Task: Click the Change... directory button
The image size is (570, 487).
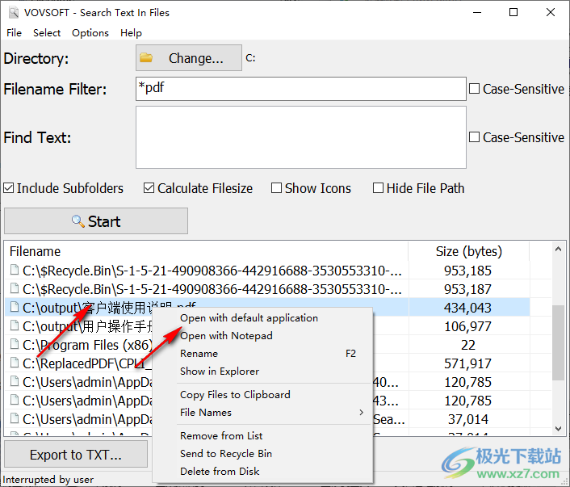Action: (x=189, y=58)
